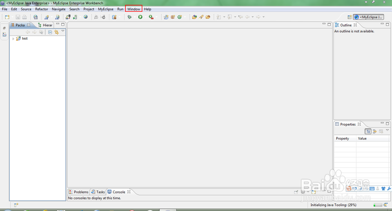Screen dimensions: 392x211
Task: Minimize the Package Explorer panel
Action: click(58, 24)
